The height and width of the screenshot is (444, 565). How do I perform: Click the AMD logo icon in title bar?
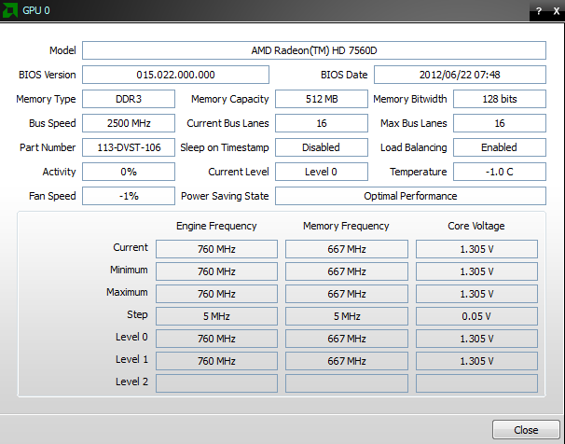(x=9, y=10)
